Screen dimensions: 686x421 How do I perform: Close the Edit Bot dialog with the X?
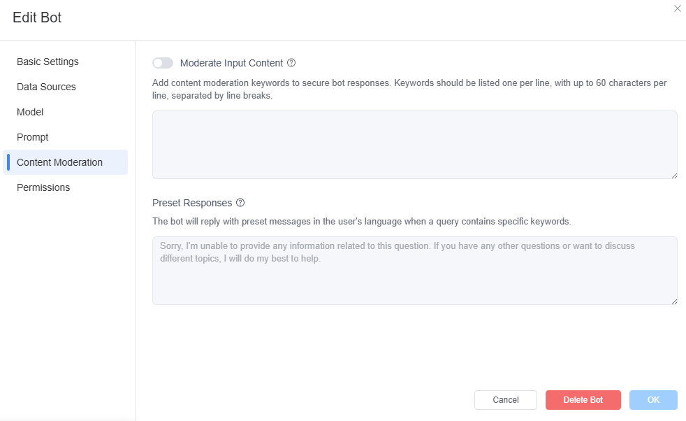(677, 9)
